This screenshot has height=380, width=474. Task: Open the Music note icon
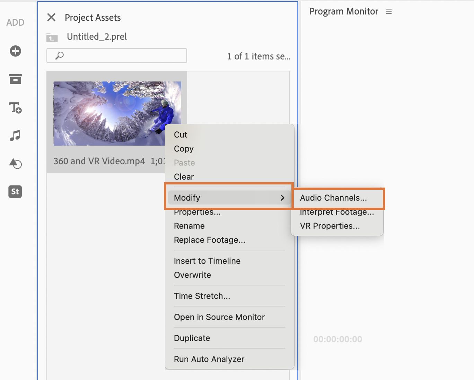15,136
